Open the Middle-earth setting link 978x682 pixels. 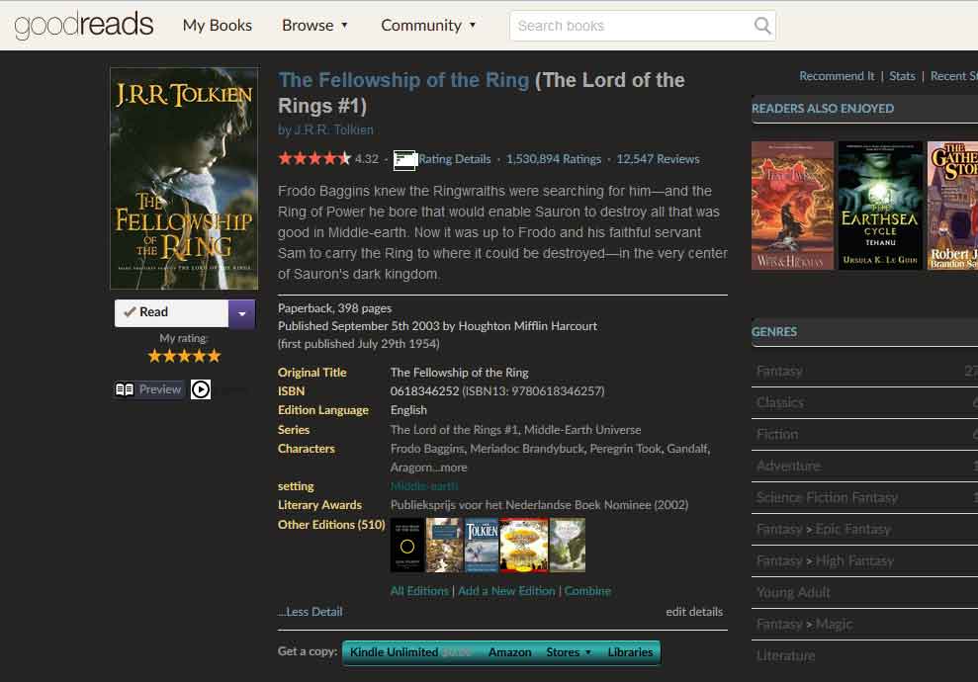[424, 485]
